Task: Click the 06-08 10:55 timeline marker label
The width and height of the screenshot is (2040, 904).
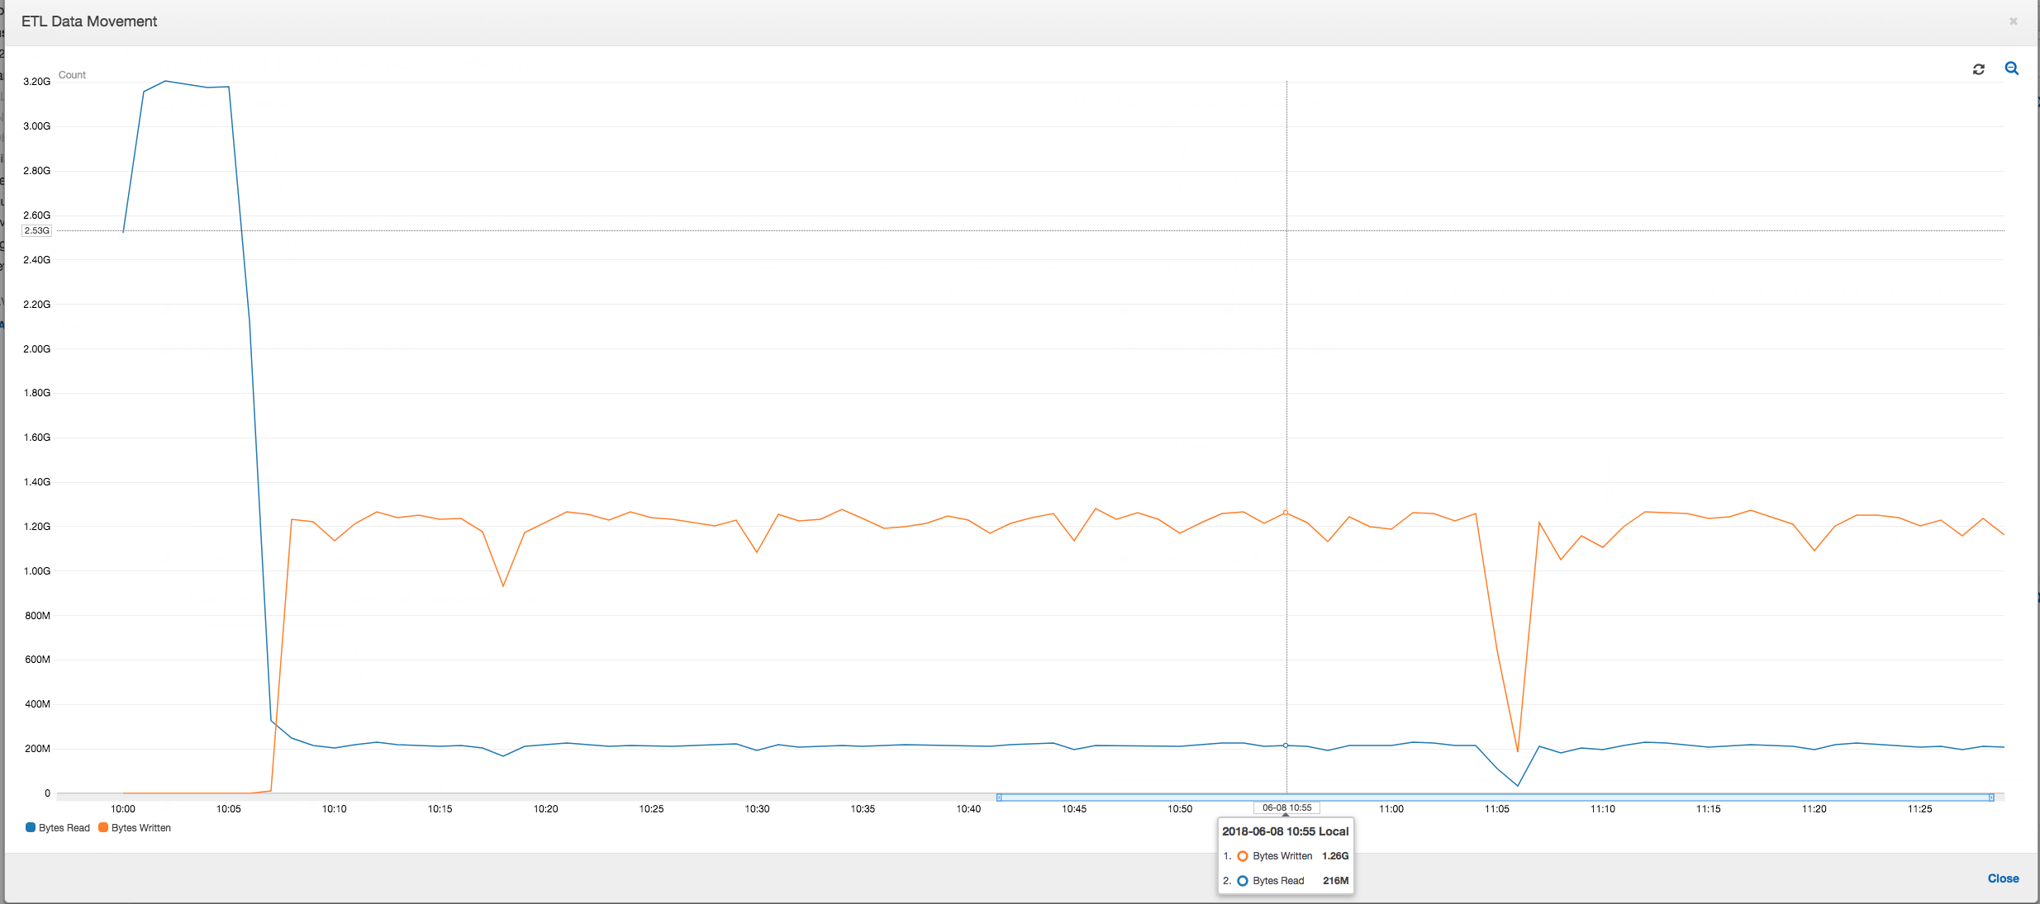Action: pyautogui.click(x=1286, y=807)
